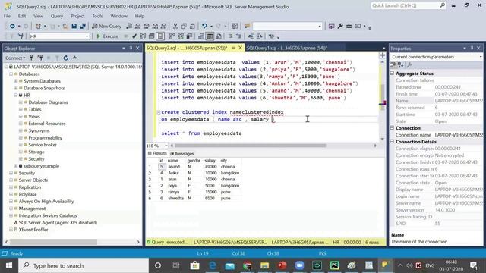Expand the Tables folder node
Screen dimensions: 486x273
21,109
